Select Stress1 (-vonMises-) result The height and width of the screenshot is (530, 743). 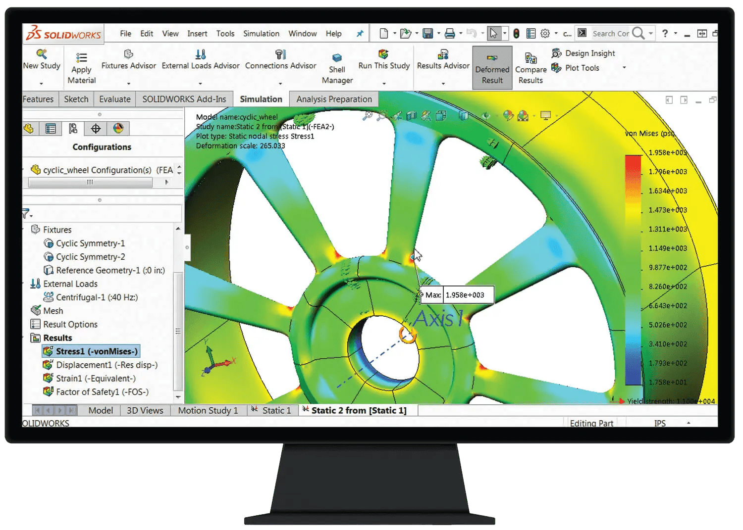(91, 351)
